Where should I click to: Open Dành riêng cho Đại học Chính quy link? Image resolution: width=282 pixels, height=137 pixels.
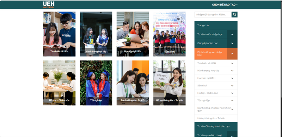214,109
